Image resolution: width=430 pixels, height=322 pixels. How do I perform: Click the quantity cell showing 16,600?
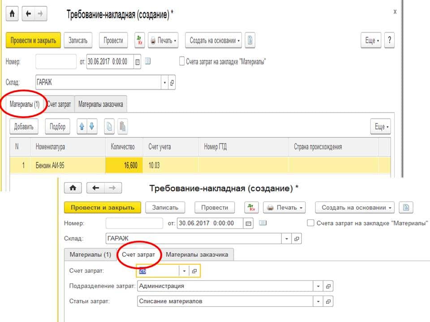[x=124, y=165]
